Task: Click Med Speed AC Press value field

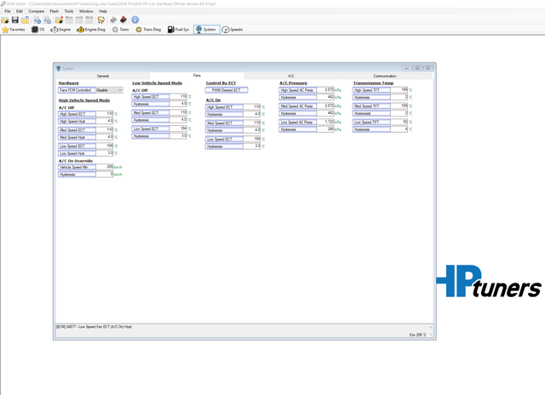Action: (325, 106)
